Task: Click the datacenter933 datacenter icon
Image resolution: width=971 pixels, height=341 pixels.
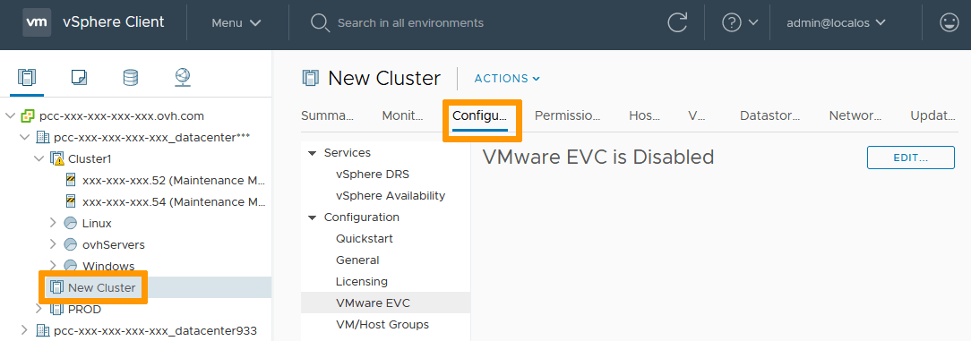Action: point(43,330)
